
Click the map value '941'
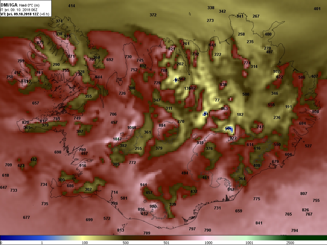(144, 185)
